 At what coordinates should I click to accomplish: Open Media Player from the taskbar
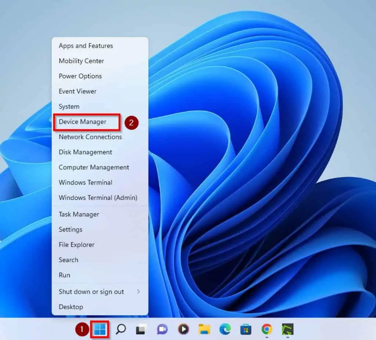pyautogui.click(x=182, y=330)
